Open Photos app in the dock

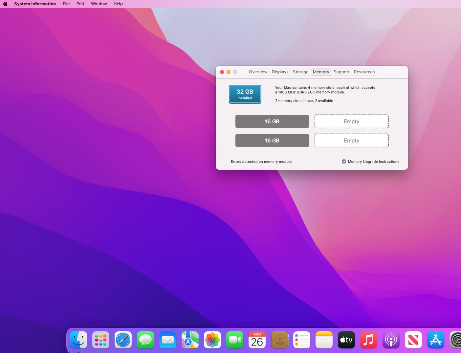(x=212, y=340)
